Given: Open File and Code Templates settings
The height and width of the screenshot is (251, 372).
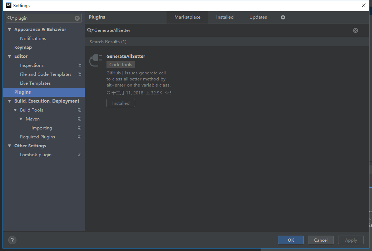Looking at the screenshot, I should coord(45,74).
